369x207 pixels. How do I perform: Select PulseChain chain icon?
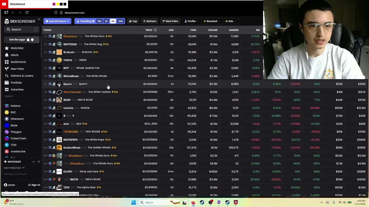[7, 138]
